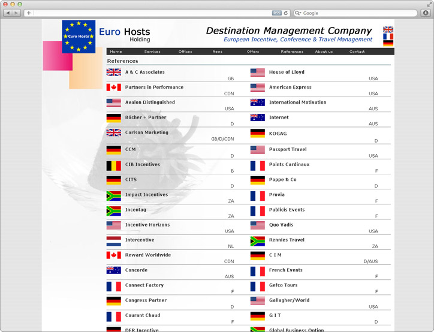Switch site language to French flag
Screen dimensions: 434x332
coord(388,36)
